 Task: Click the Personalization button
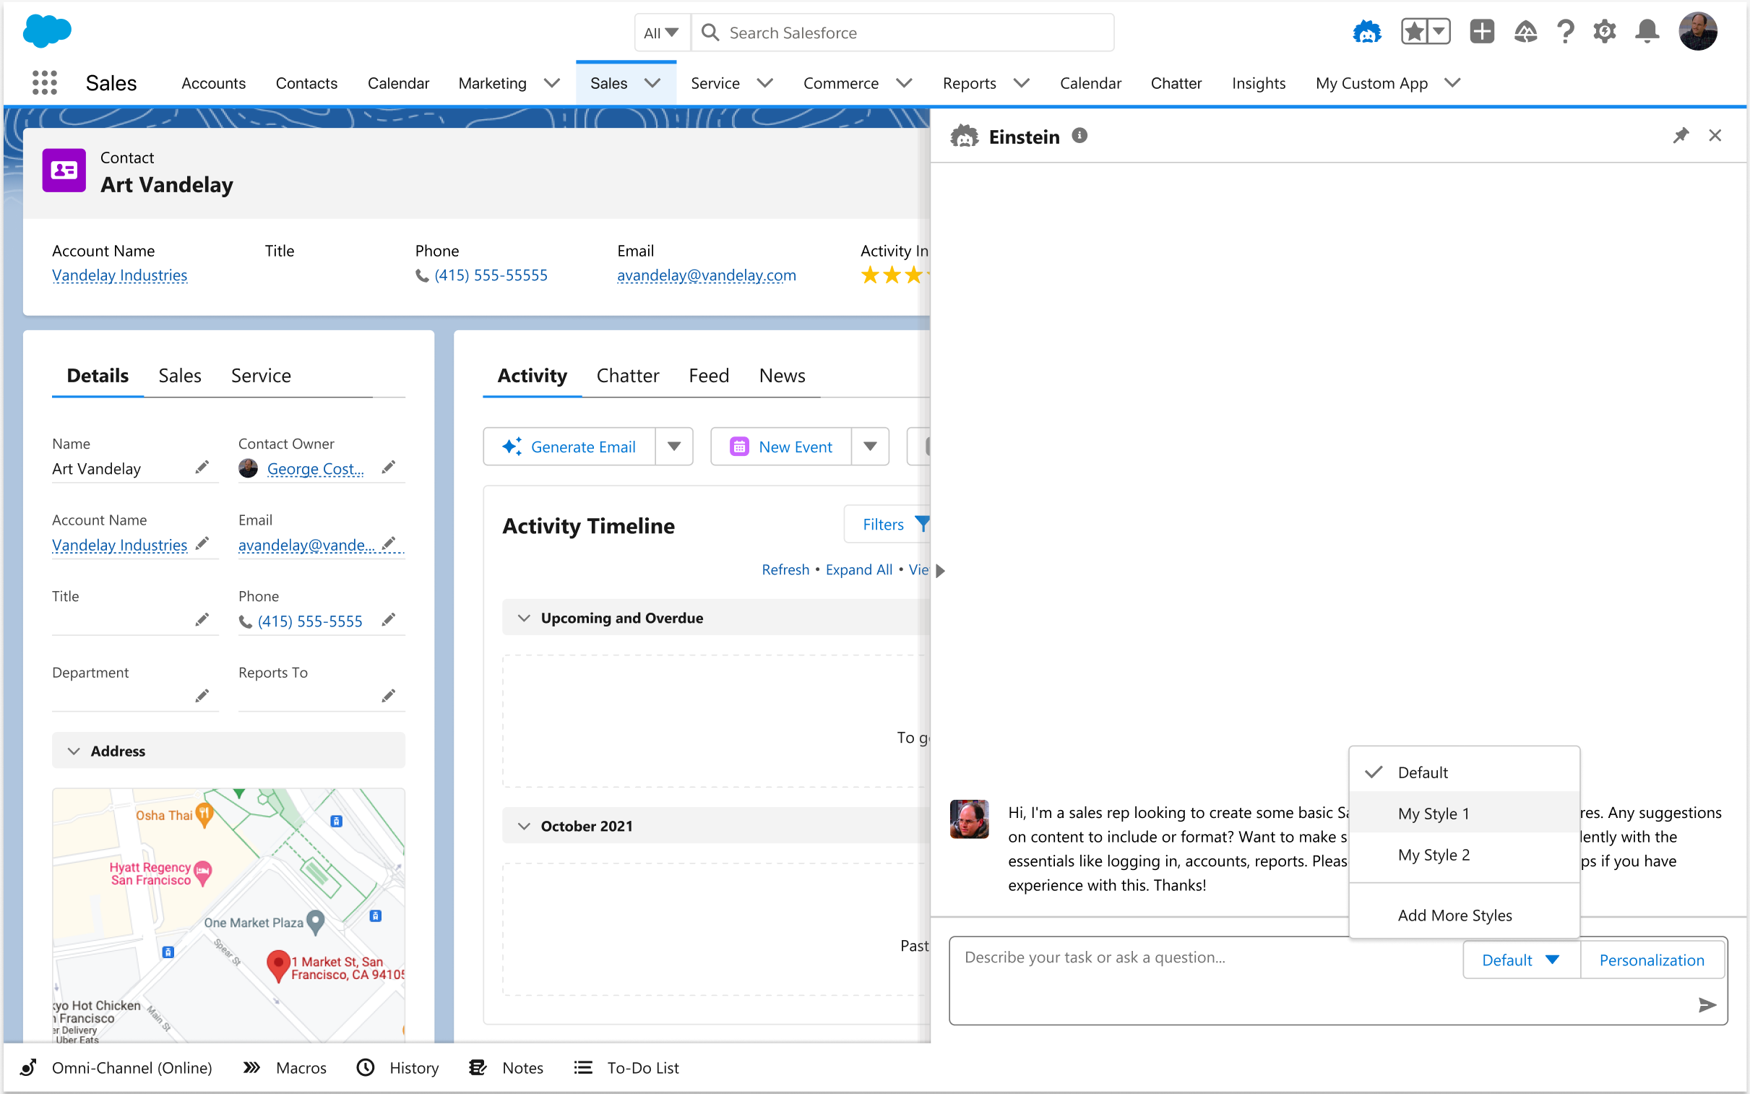coord(1651,960)
